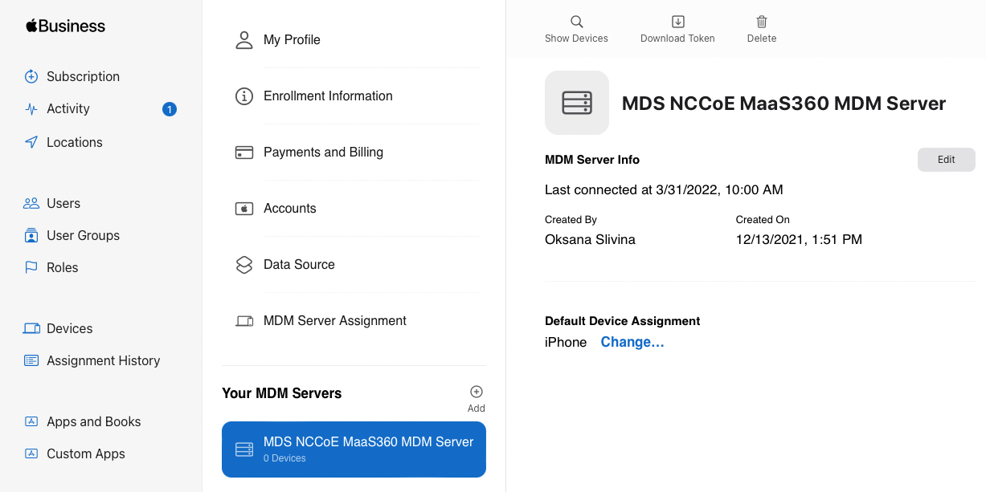Click the Your MDM Servers heading
This screenshot has width=986, height=492.
[x=282, y=393]
